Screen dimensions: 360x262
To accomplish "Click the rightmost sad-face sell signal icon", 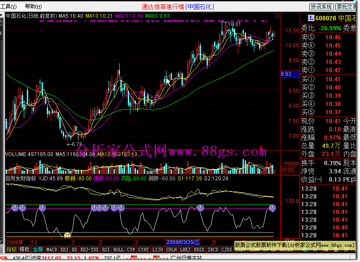I will (x=272, y=208).
